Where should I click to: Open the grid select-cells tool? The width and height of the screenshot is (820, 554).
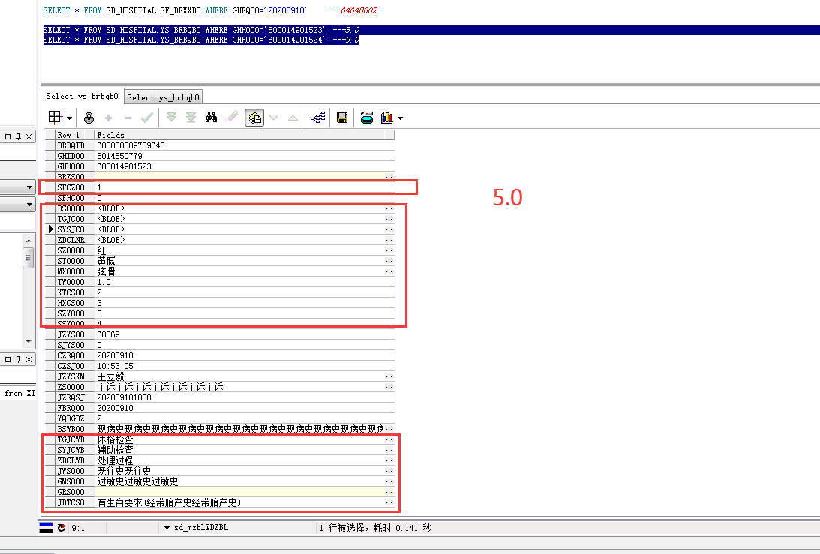56,118
